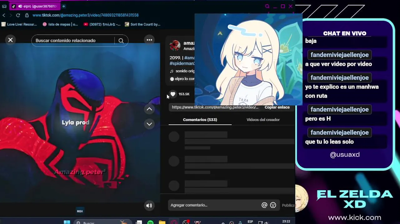Click the browser back arrow
The image size is (400, 224).
(x=4, y=15)
